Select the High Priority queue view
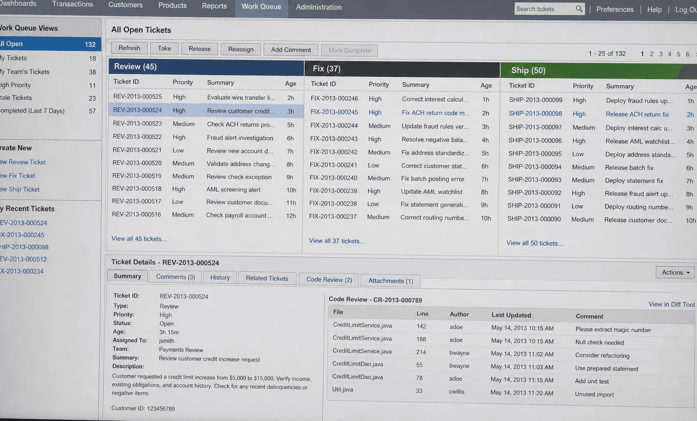This screenshot has width=697, height=421. point(49,85)
